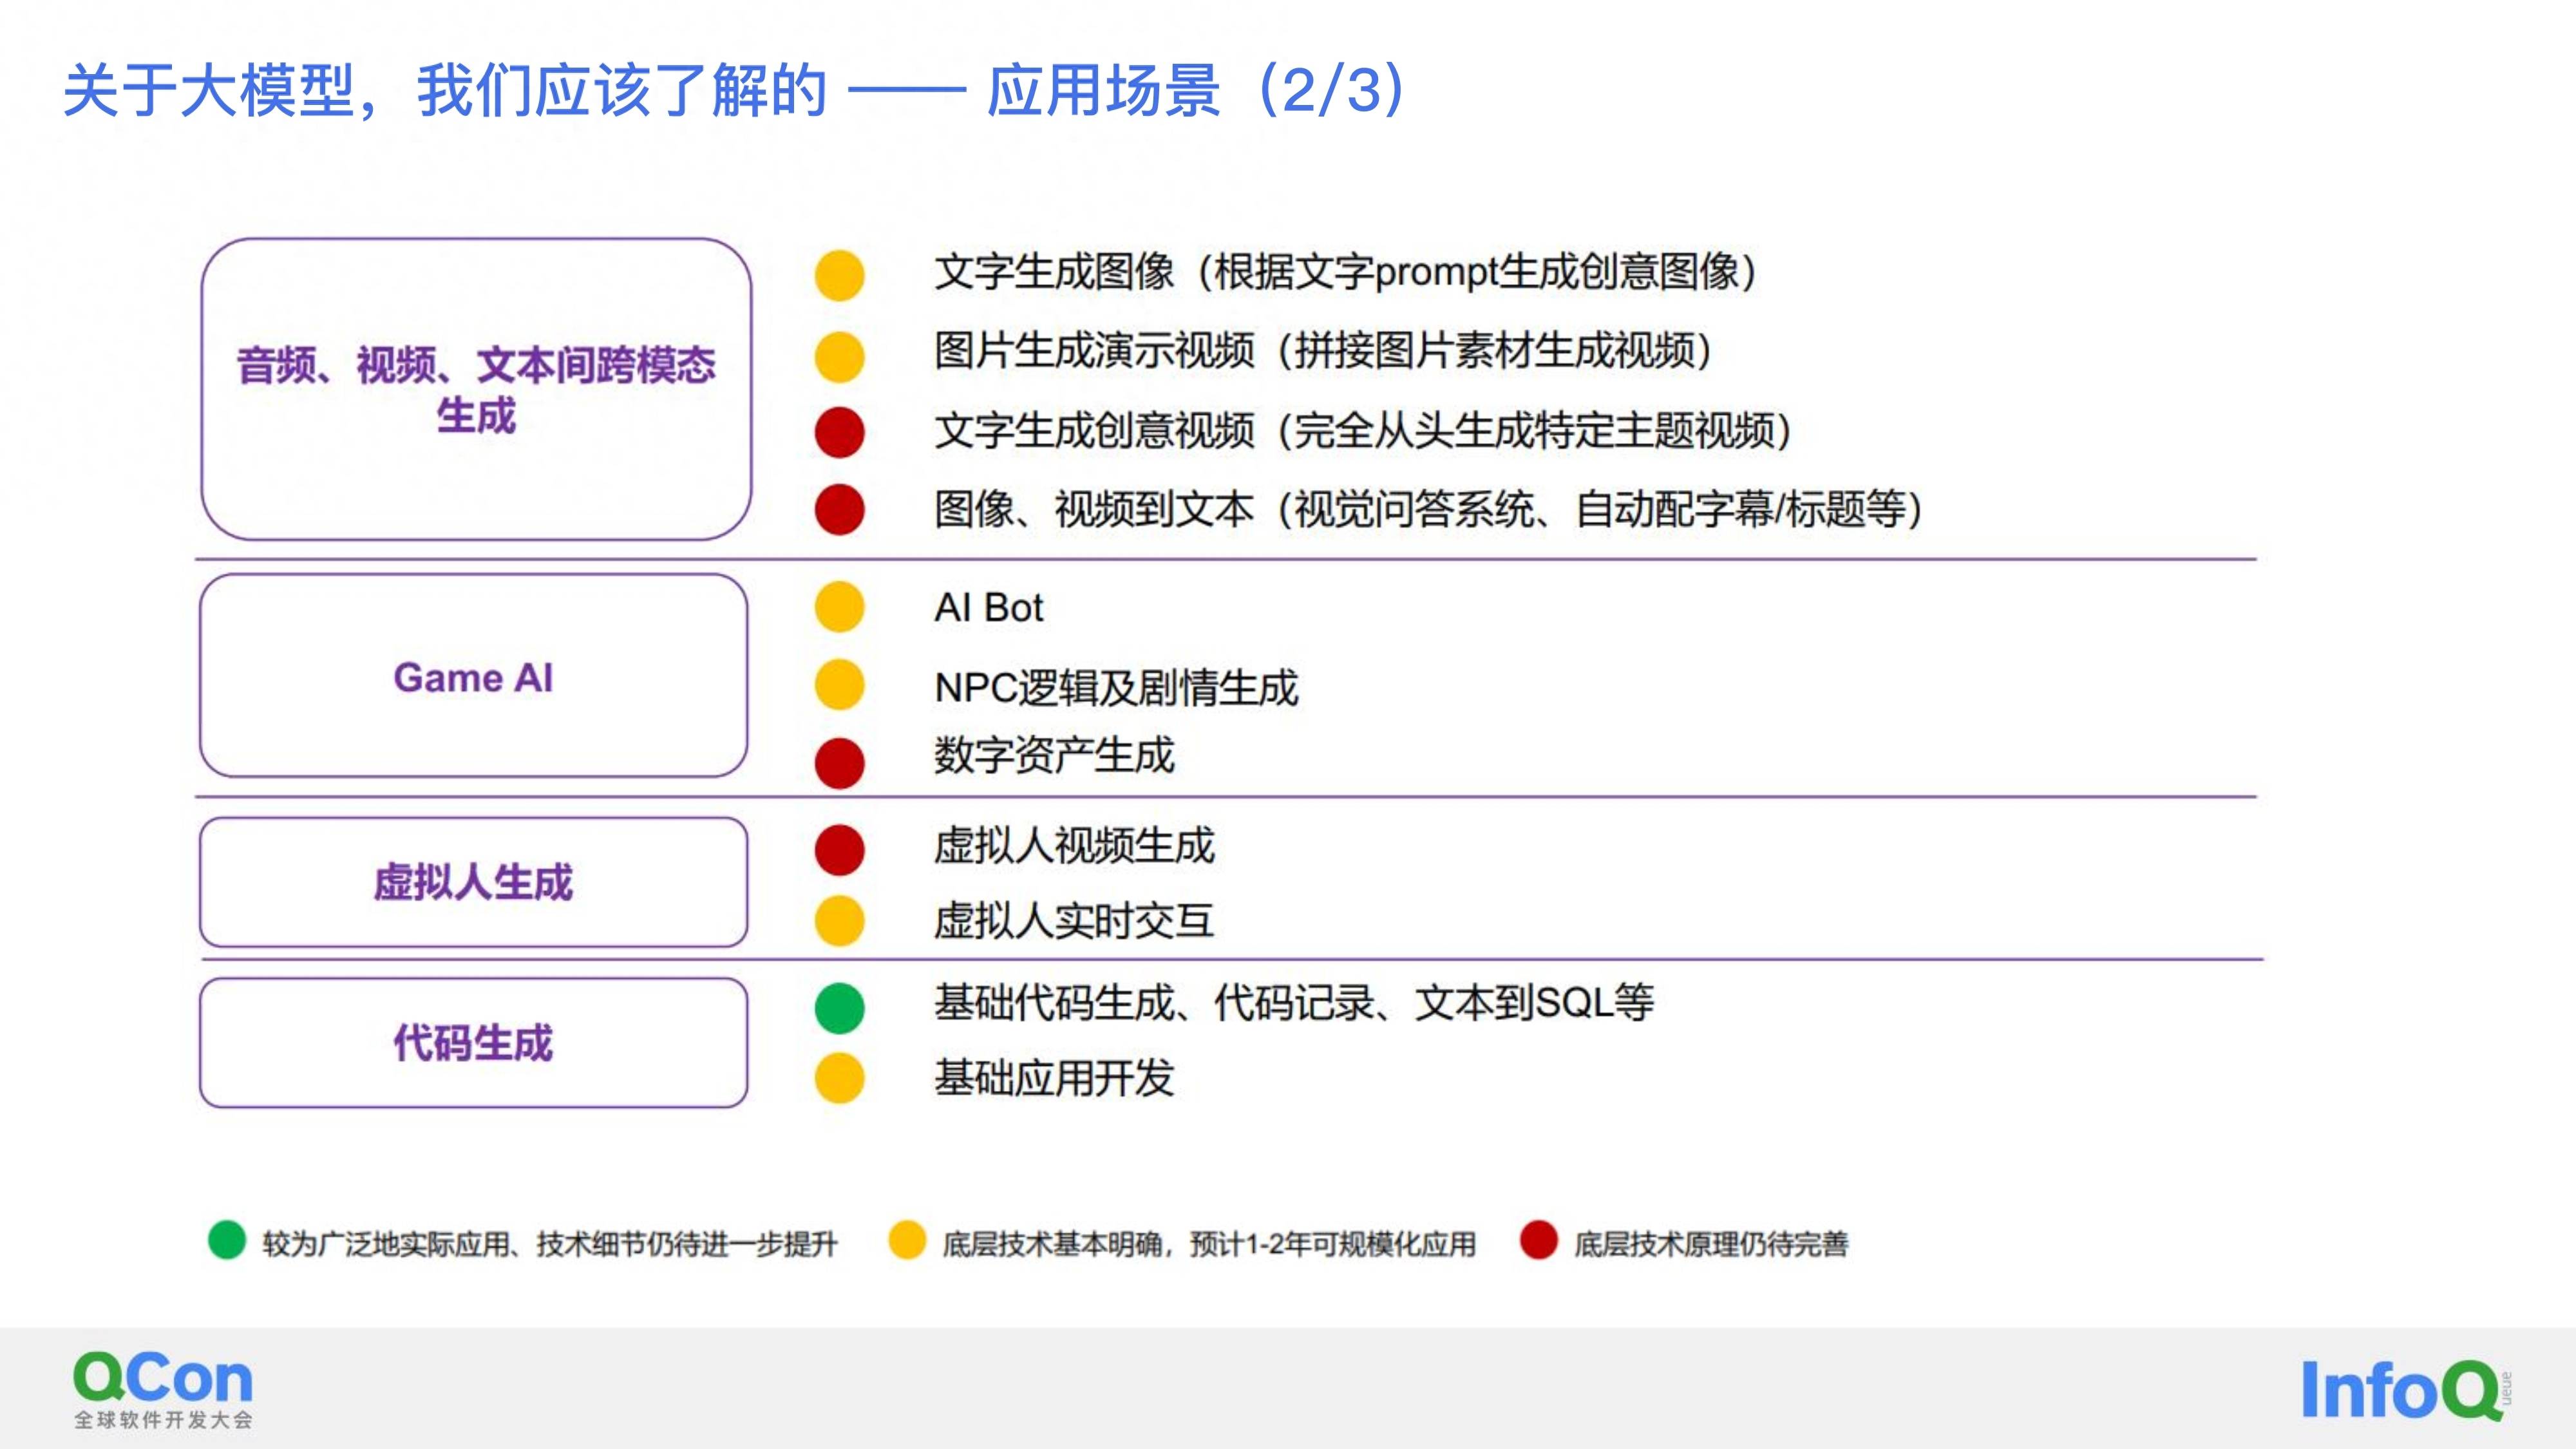2576x1449 pixels.
Task: Click text 基础应用开发
Action: pyautogui.click(x=1054, y=1078)
